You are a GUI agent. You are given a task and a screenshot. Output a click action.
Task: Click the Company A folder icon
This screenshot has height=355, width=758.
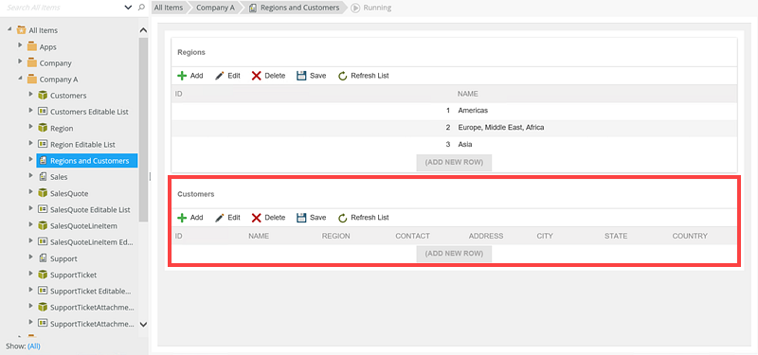point(32,80)
